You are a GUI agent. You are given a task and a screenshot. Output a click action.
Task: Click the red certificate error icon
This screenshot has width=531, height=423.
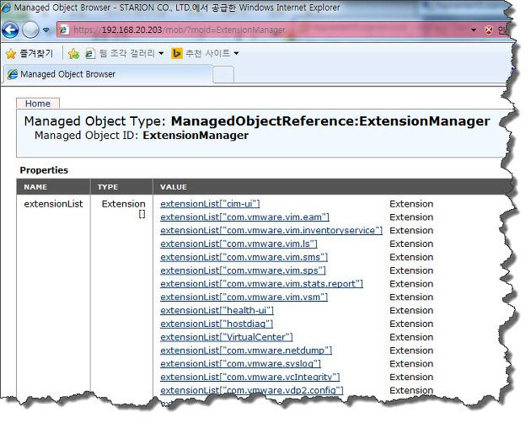pos(489,30)
